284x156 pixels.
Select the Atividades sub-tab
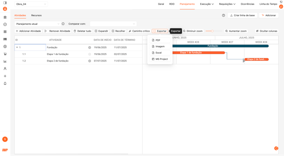point(20,15)
